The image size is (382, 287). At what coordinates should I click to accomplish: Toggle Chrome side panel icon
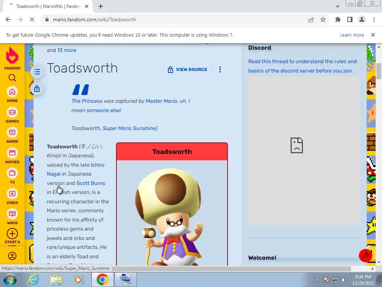[x=350, y=19]
